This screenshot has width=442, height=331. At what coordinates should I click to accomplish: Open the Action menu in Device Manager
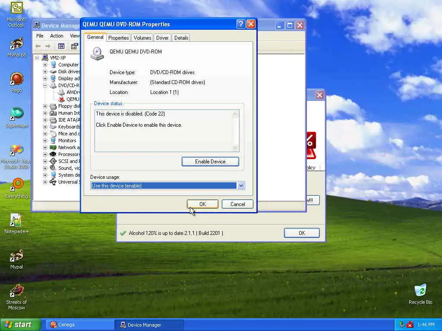pos(57,36)
